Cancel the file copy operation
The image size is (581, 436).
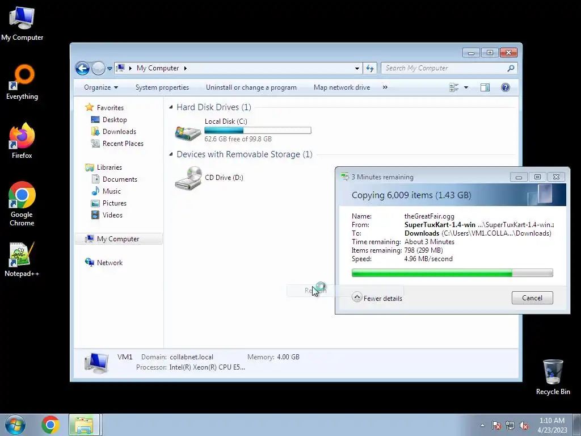[x=532, y=297]
